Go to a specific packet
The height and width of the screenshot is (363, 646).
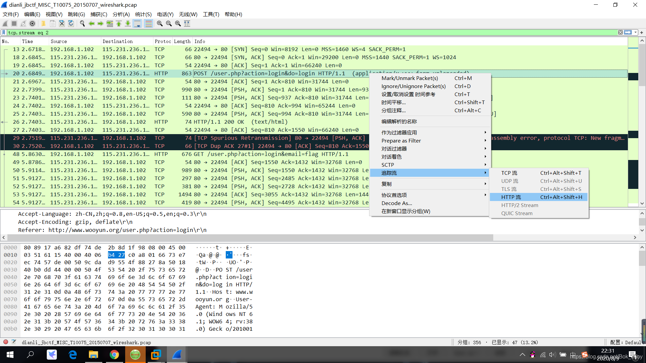110,24
